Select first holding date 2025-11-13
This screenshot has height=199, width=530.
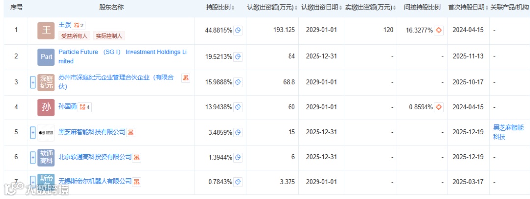pos(468,56)
